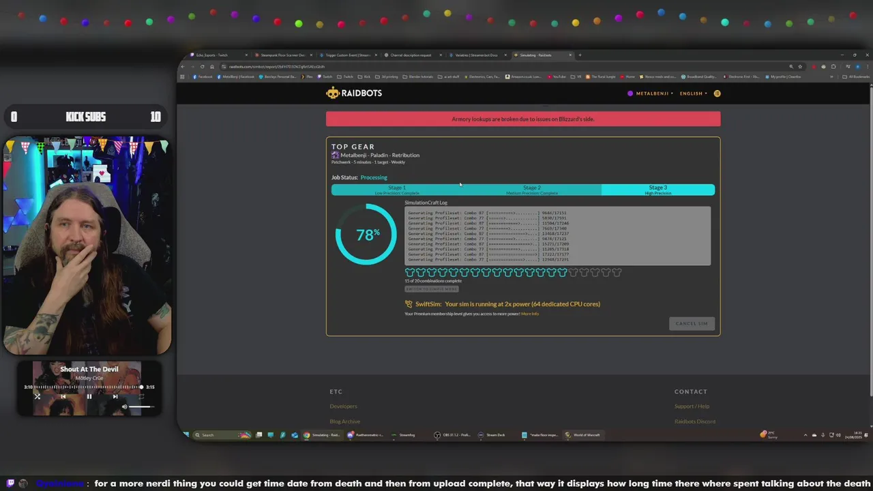
Task: Click inside the SimulationCraft Log box
Action: click(x=557, y=236)
